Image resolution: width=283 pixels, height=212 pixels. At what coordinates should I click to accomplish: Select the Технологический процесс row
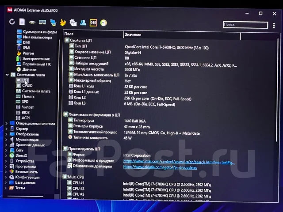134,132
